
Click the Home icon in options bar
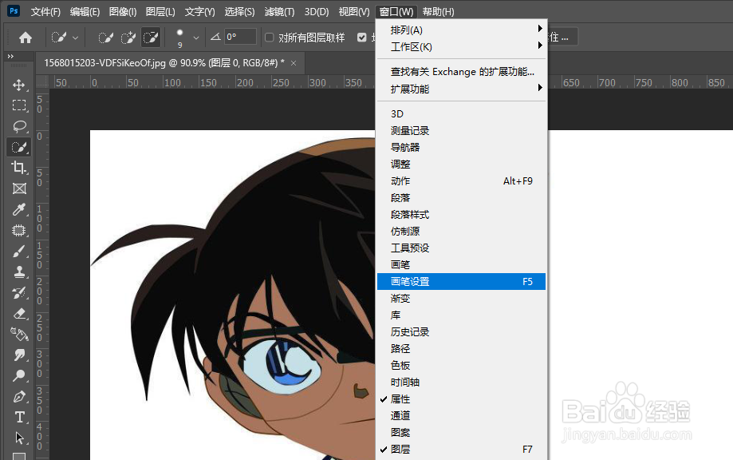26,38
